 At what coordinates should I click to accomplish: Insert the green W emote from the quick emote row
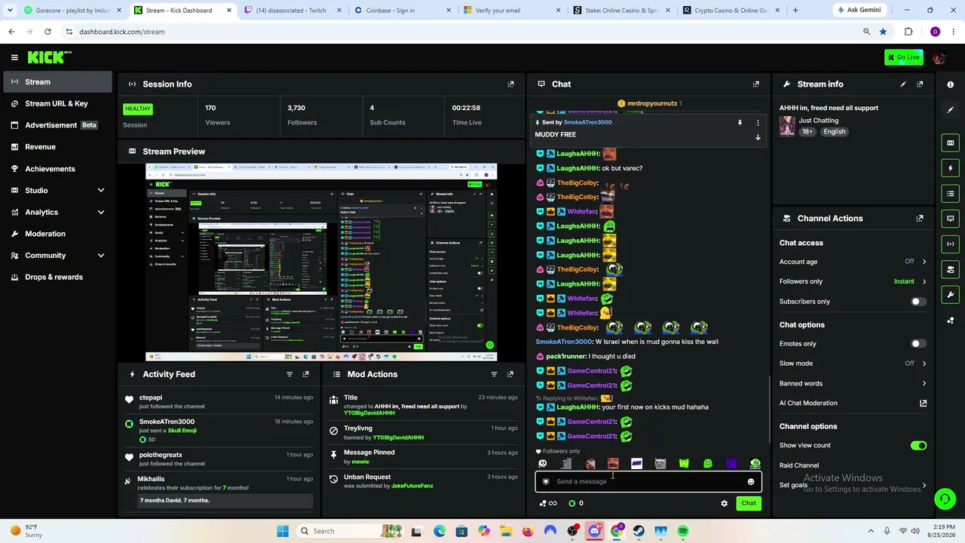pos(684,465)
